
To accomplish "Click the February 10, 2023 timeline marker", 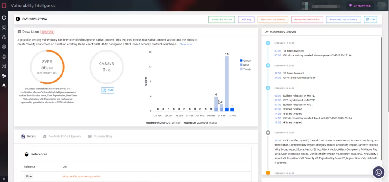I will (268, 43).
